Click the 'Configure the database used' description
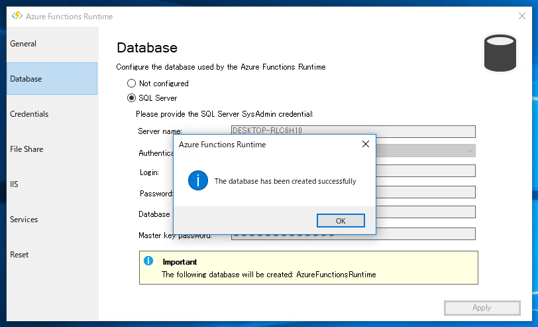Viewport: 538px width, 327px height. [x=221, y=67]
